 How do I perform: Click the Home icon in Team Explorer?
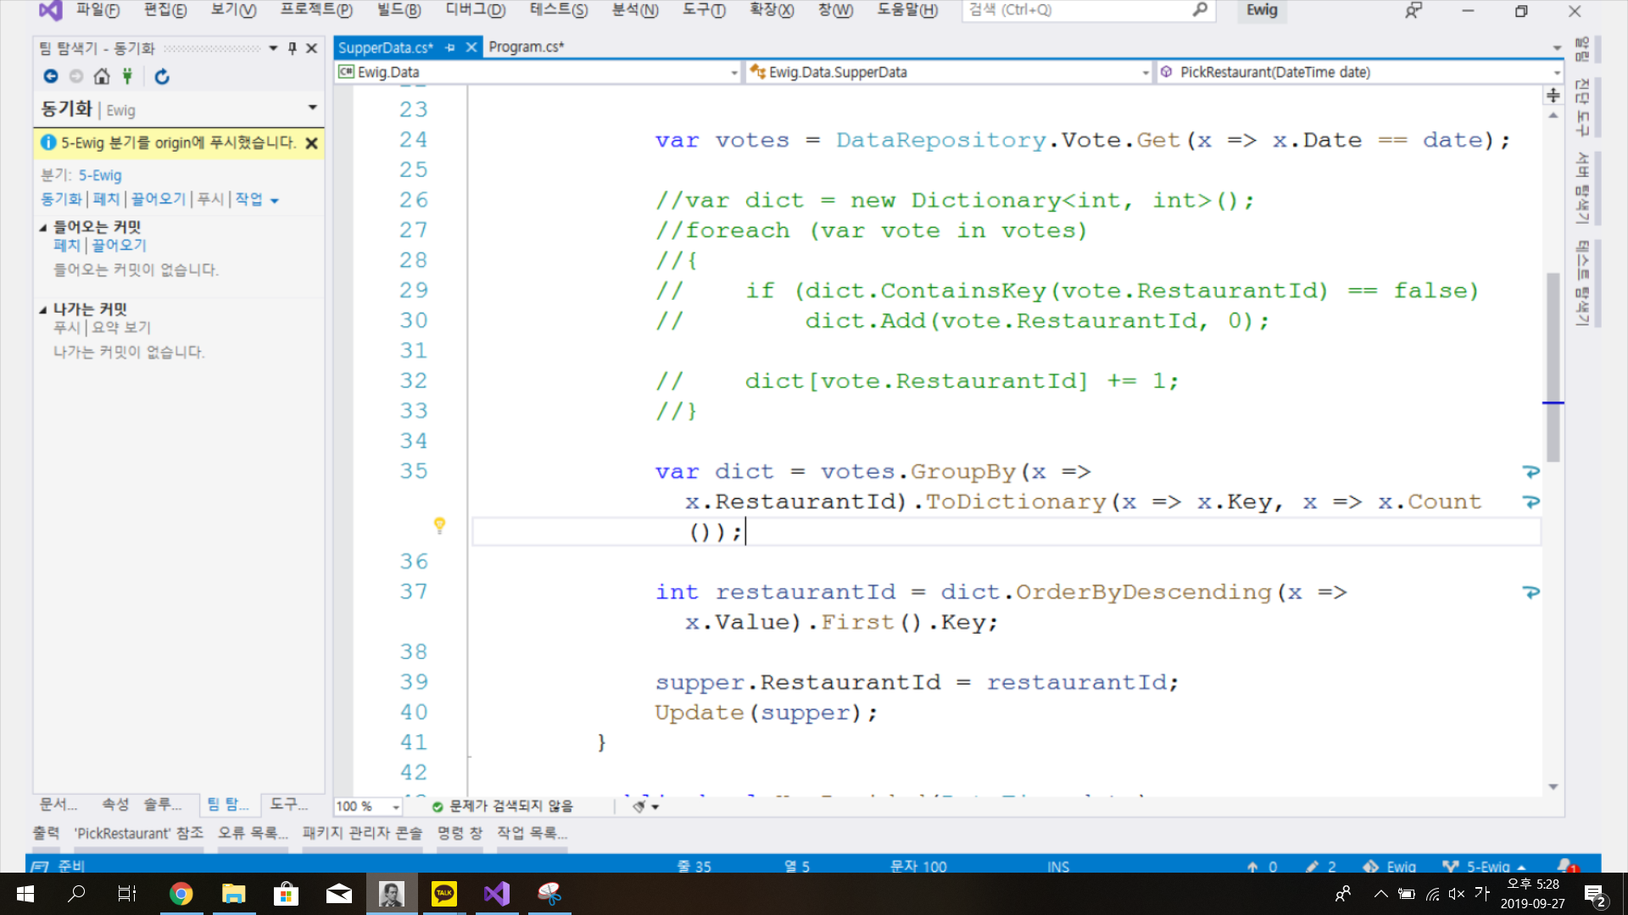tap(102, 76)
